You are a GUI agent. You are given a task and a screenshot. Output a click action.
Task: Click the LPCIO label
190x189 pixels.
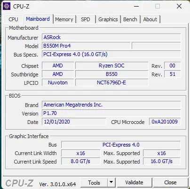(31, 83)
